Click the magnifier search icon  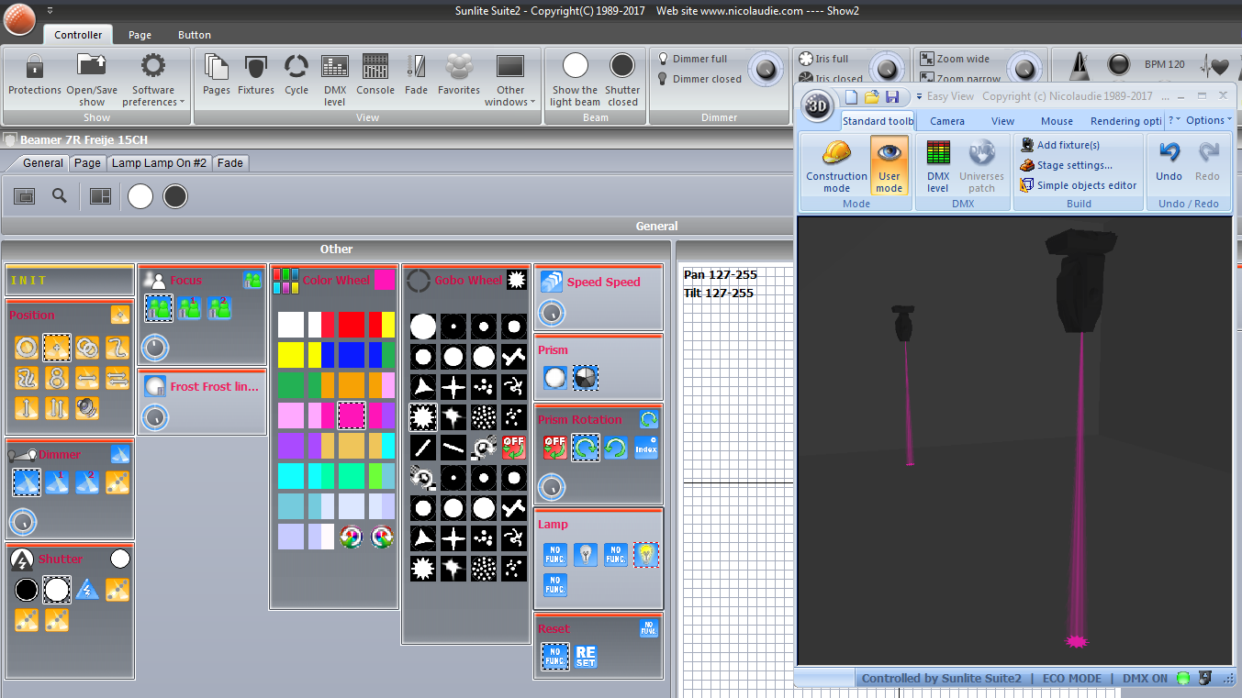60,195
